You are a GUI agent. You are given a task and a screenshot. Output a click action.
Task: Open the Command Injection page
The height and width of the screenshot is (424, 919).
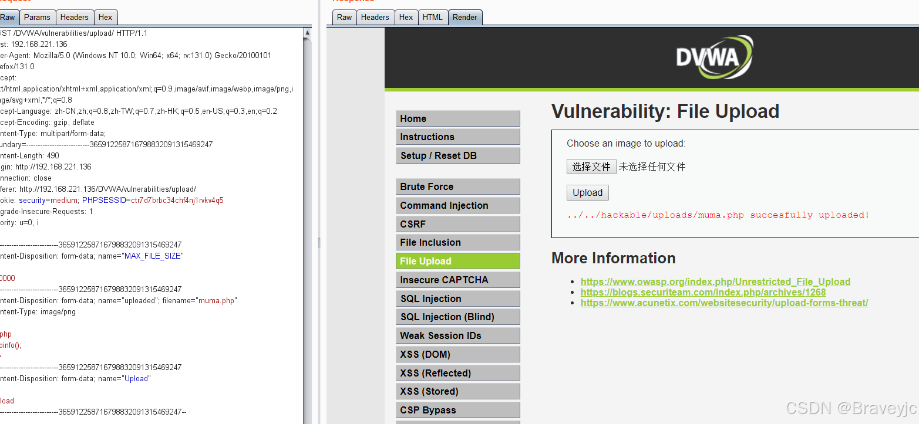458,205
